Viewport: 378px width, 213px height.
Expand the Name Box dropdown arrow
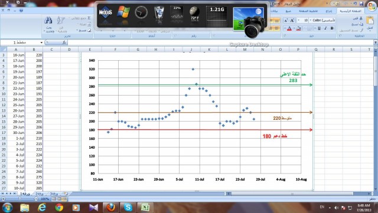(x=41, y=42)
